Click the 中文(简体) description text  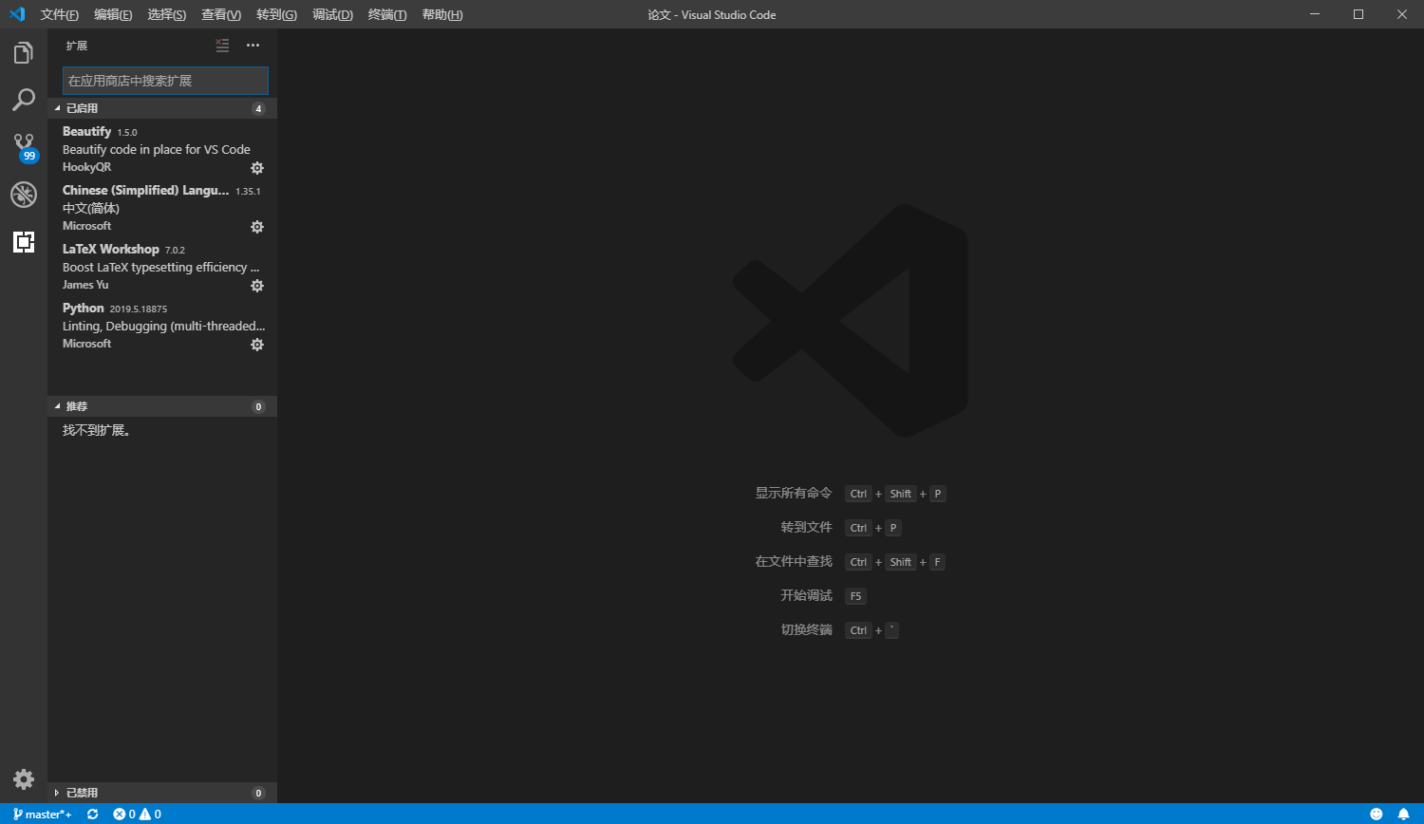pos(91,208)
